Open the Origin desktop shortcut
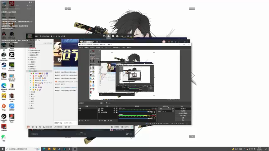 click(4, 107)
